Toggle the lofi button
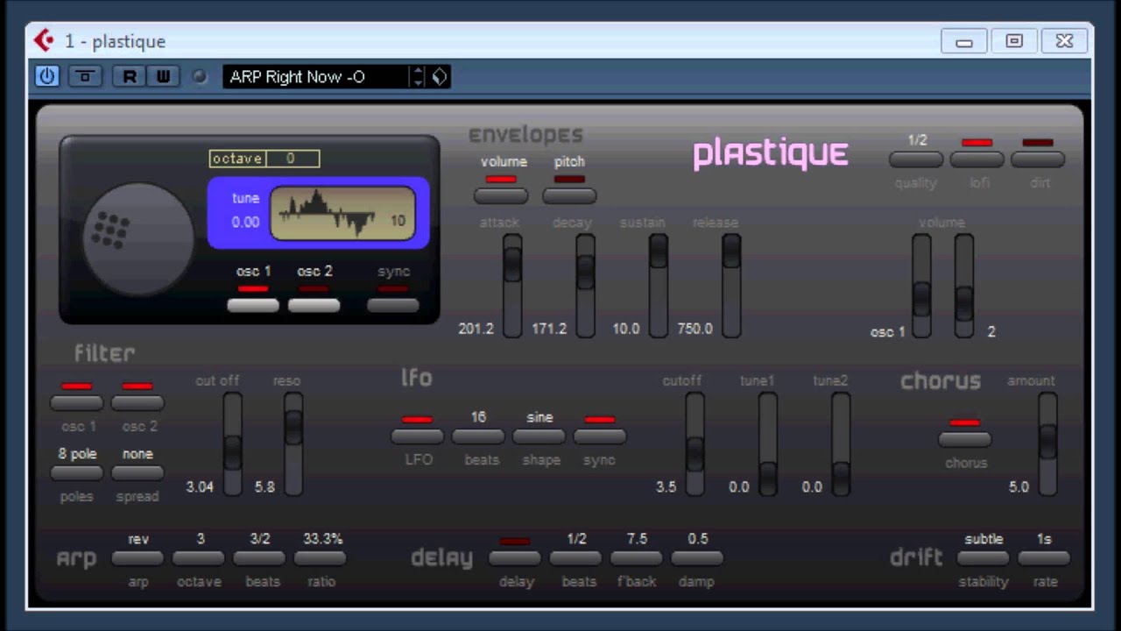 click(976, 160)
